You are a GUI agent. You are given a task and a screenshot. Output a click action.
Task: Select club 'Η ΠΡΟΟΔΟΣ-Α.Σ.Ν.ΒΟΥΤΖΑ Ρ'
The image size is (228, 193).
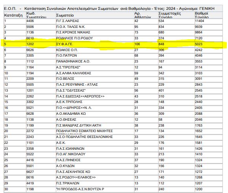tap(80, 189)
